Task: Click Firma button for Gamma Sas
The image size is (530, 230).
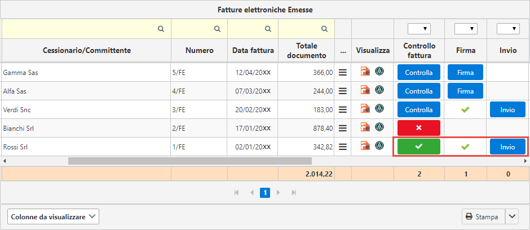Action: [465, 72]
